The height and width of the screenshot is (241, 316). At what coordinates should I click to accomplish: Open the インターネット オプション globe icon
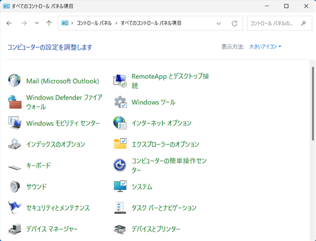pyautogui.click(x=120, y=123)
